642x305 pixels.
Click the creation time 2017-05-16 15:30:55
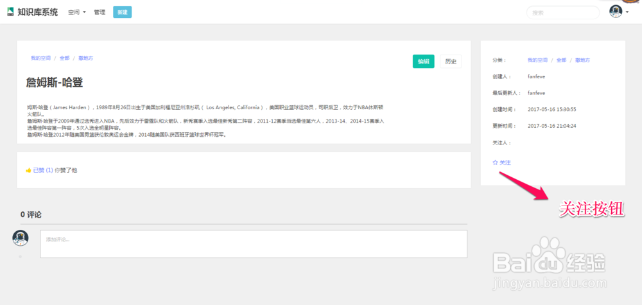click(552, 109)
